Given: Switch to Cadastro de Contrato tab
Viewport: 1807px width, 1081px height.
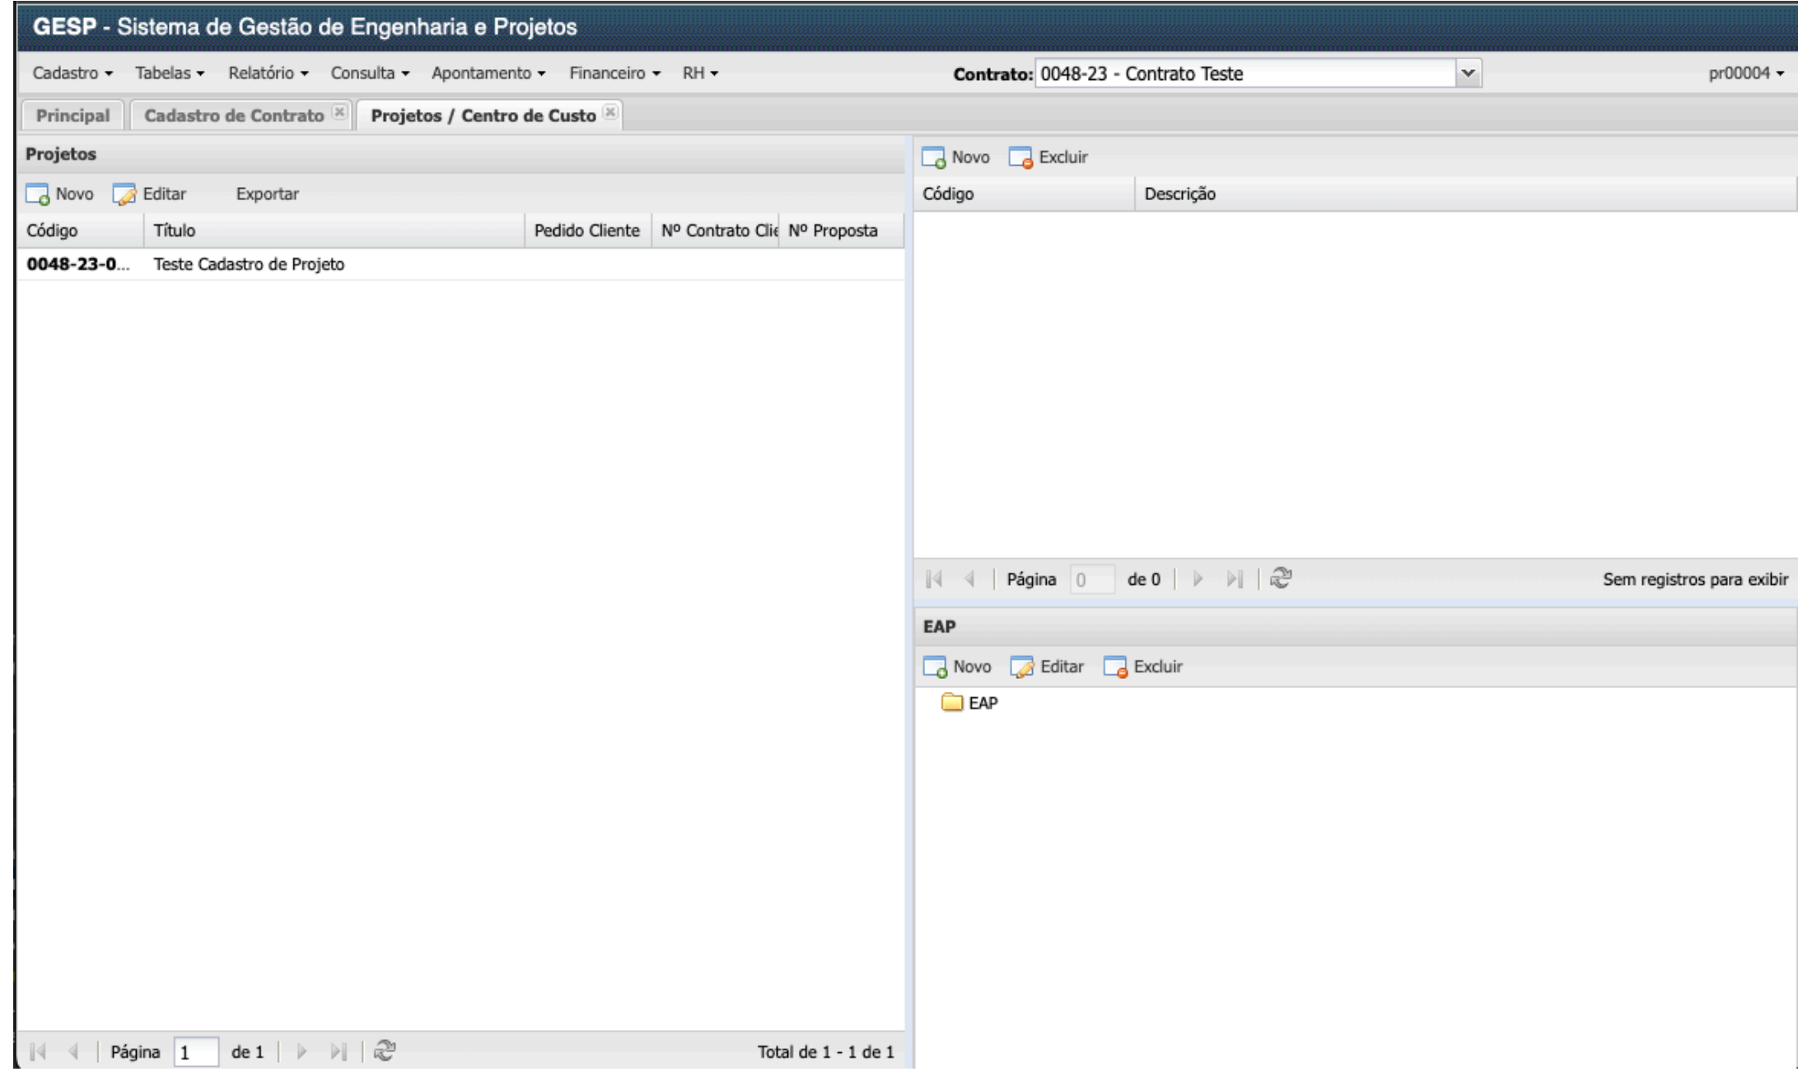Looking at the screenshot, I should coord(234,115).
